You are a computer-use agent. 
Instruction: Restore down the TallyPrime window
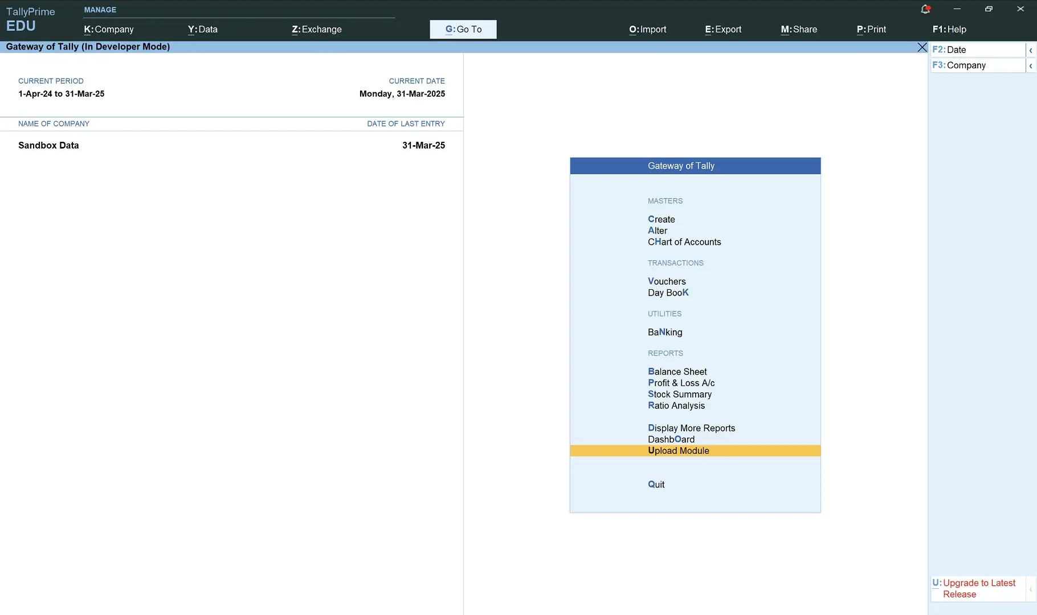click(x=989, y=9)
